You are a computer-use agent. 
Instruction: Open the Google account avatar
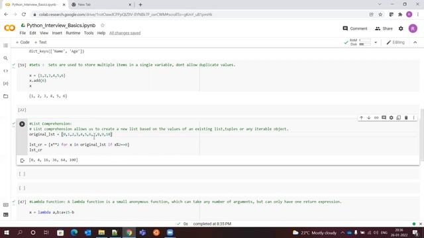[413, 28]
